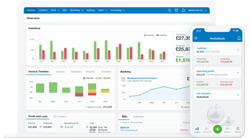Open the Bill9134 link

(124, 127)
